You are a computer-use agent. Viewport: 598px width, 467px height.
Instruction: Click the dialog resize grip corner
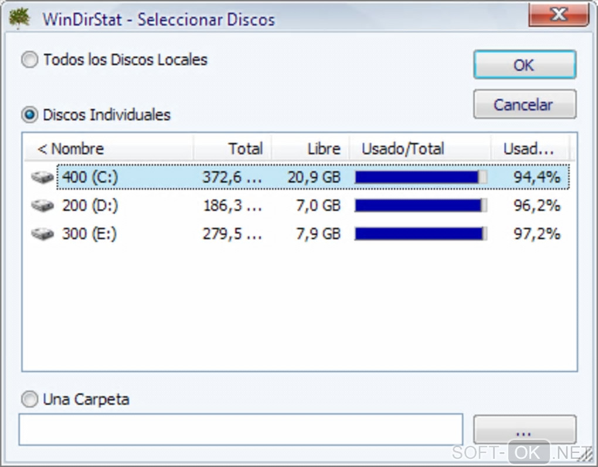click(585, 455)
